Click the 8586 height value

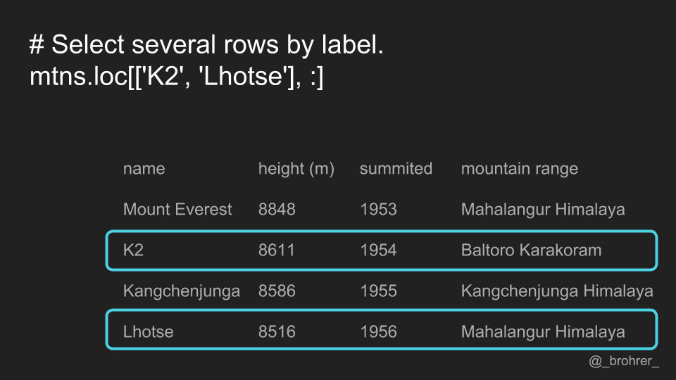(277, 291)
